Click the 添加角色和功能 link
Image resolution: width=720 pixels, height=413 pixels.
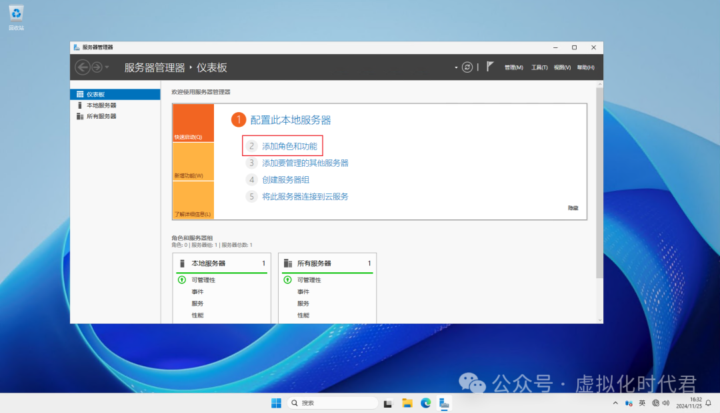pos(289,146)
